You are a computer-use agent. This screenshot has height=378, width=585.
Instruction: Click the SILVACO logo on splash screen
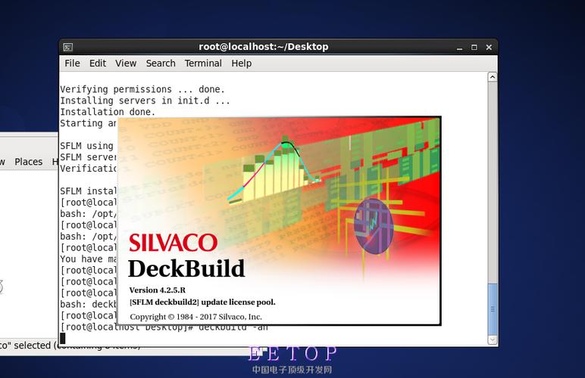pyautogui.click(x=173, y=243)
